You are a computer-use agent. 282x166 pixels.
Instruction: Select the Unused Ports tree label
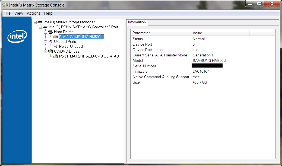coord(65,41)
